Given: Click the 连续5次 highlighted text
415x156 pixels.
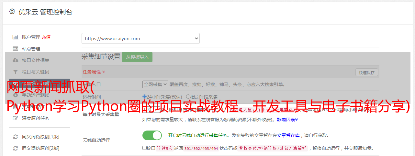Looking at the screenshot, I should pyautogui.click(x=165, y=148).
